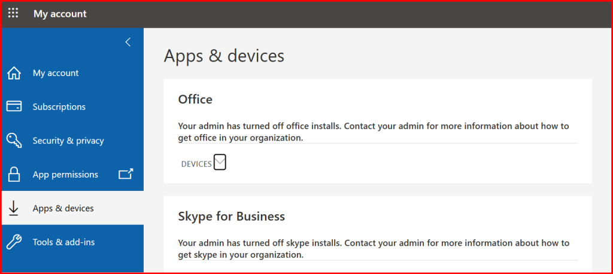Viewport: 613px width, 274px height.
Task: Click the wrench icon for Tools & add-ins
Action: click(14, 242)
